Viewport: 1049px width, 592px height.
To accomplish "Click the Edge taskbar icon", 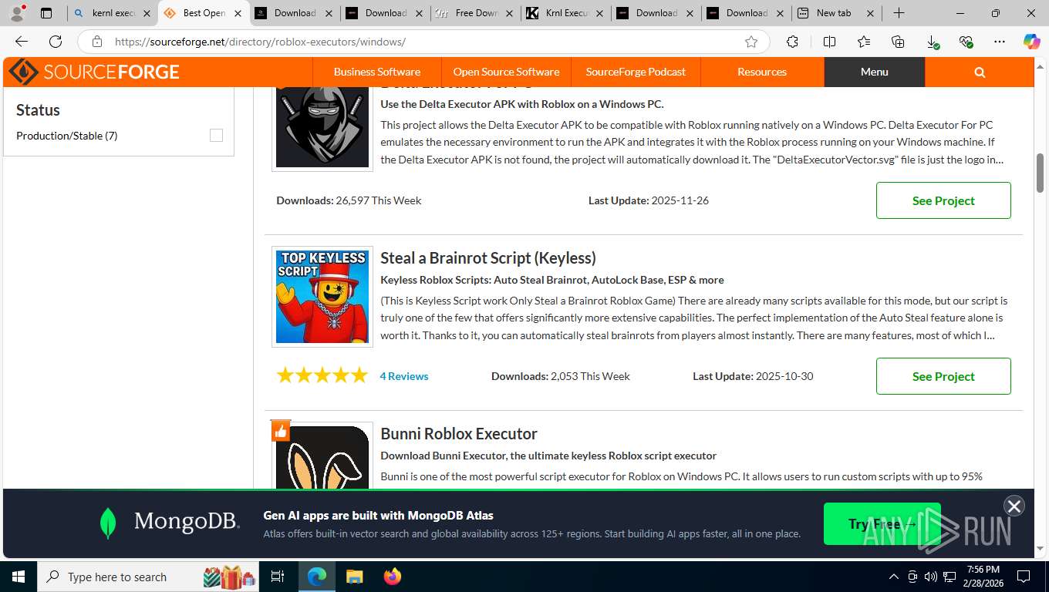I will click(317, 577).
